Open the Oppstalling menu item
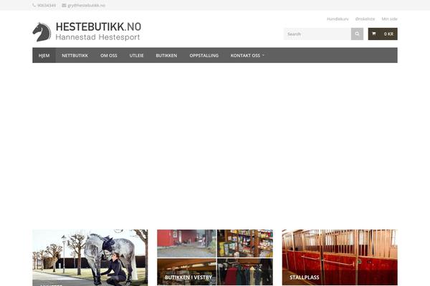 pyautogui.click(x=204, y=55)
